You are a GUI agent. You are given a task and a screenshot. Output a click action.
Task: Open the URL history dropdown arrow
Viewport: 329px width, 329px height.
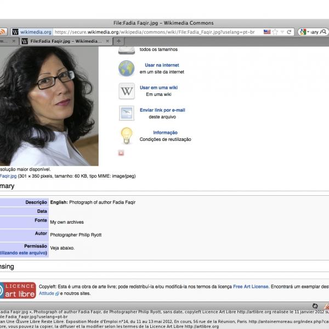pos(282,32)
